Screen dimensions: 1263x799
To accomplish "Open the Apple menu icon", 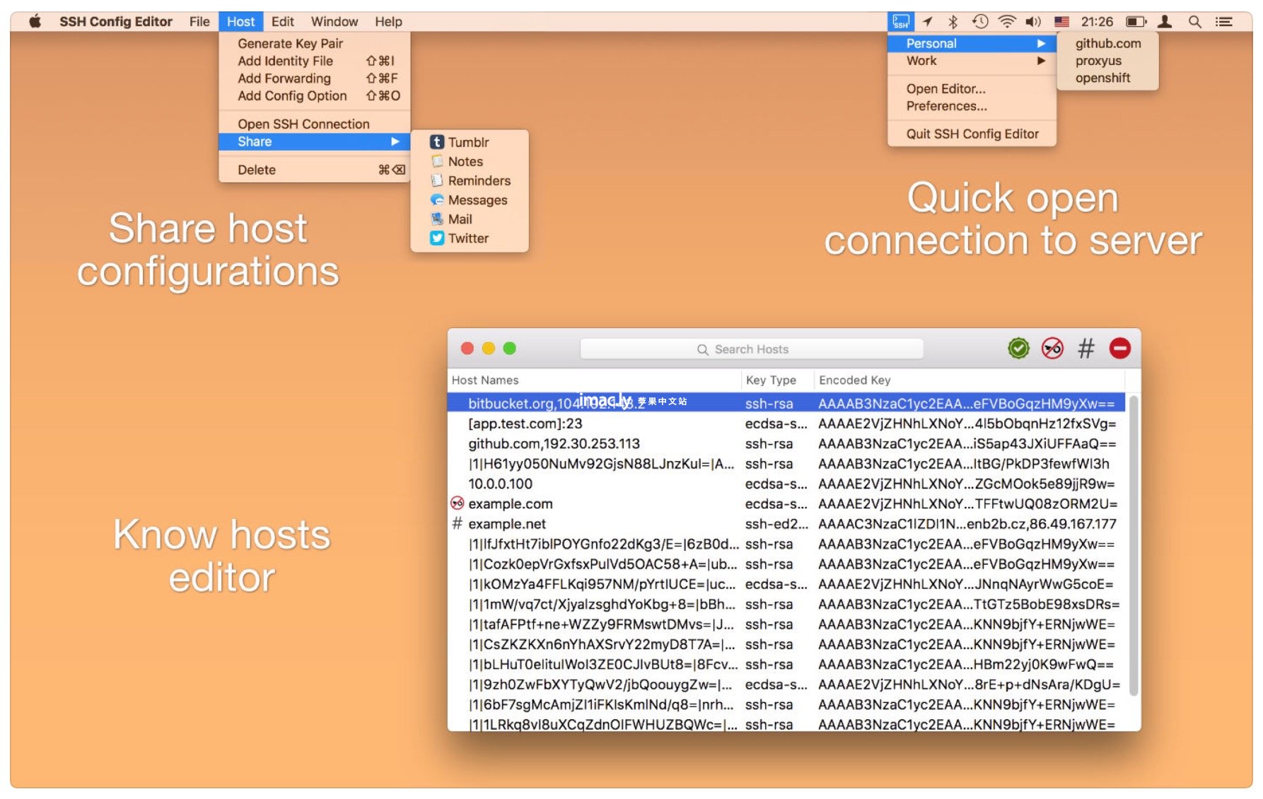I will 35,21.
